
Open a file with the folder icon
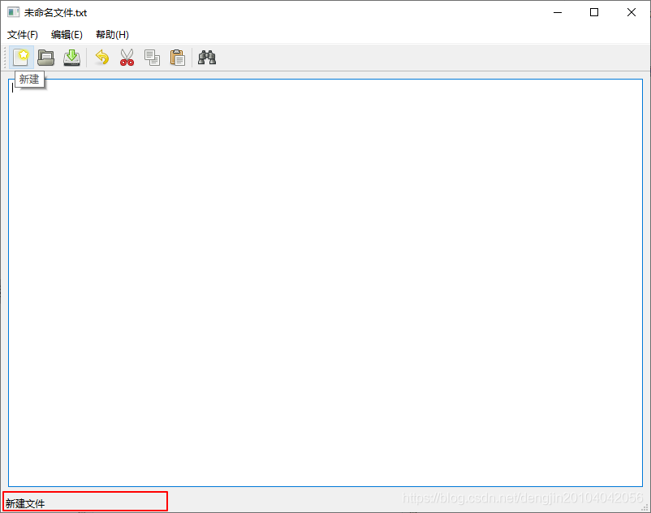click(x=46, y=58)
